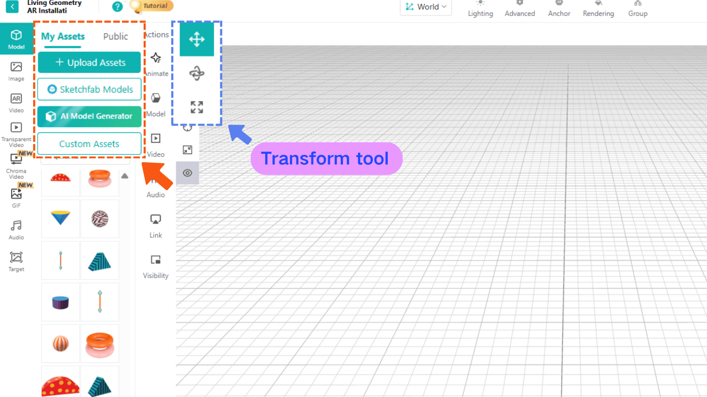Open the Lighting settings
707x397 pixels.
[480, 9]
